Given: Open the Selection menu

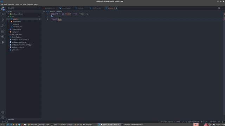Looking at the screenshot, I should [x=11, y=5].
